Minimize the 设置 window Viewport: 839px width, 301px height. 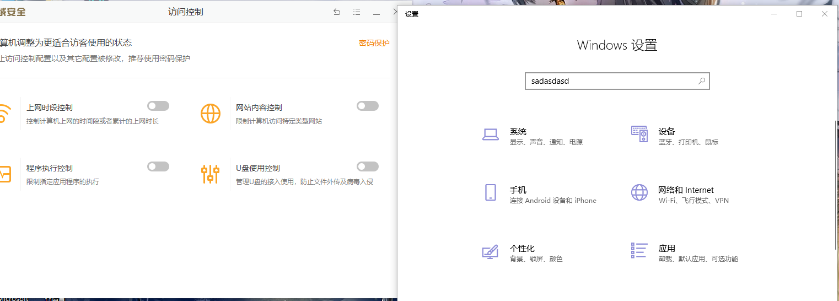(x=774, y=14)
